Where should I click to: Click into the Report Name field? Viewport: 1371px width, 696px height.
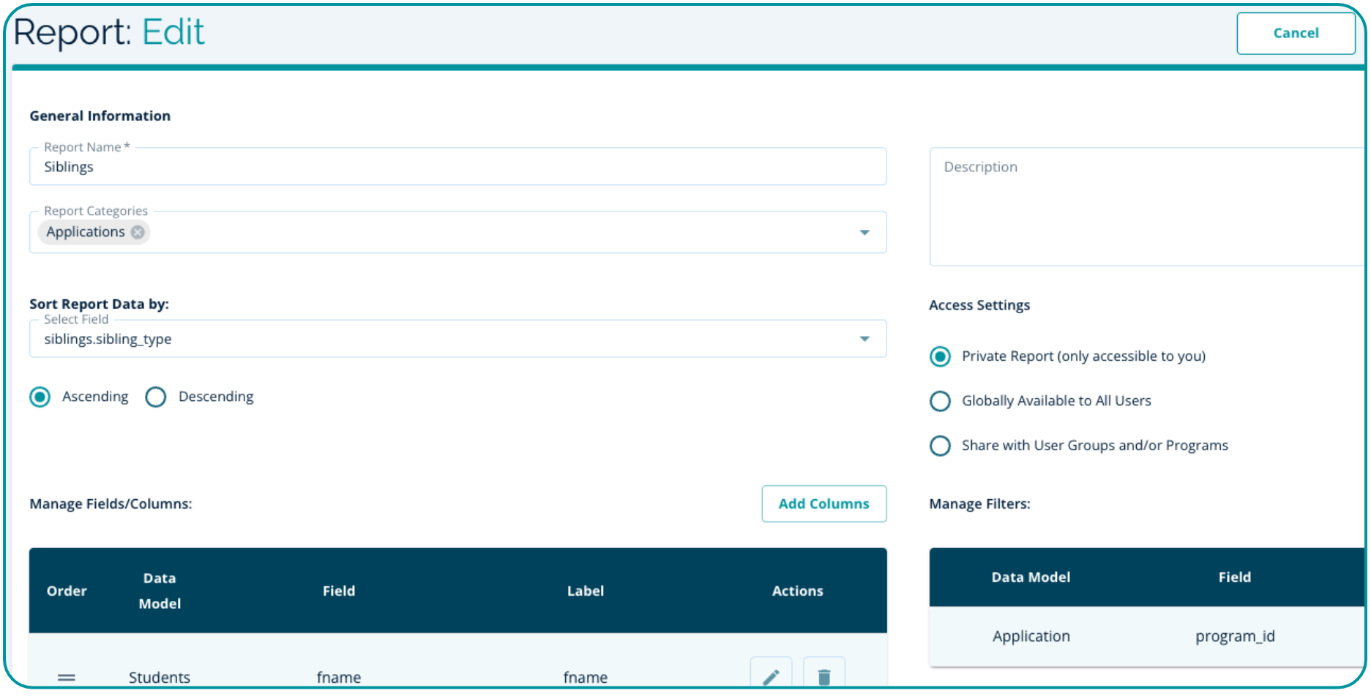coord(457,167)
